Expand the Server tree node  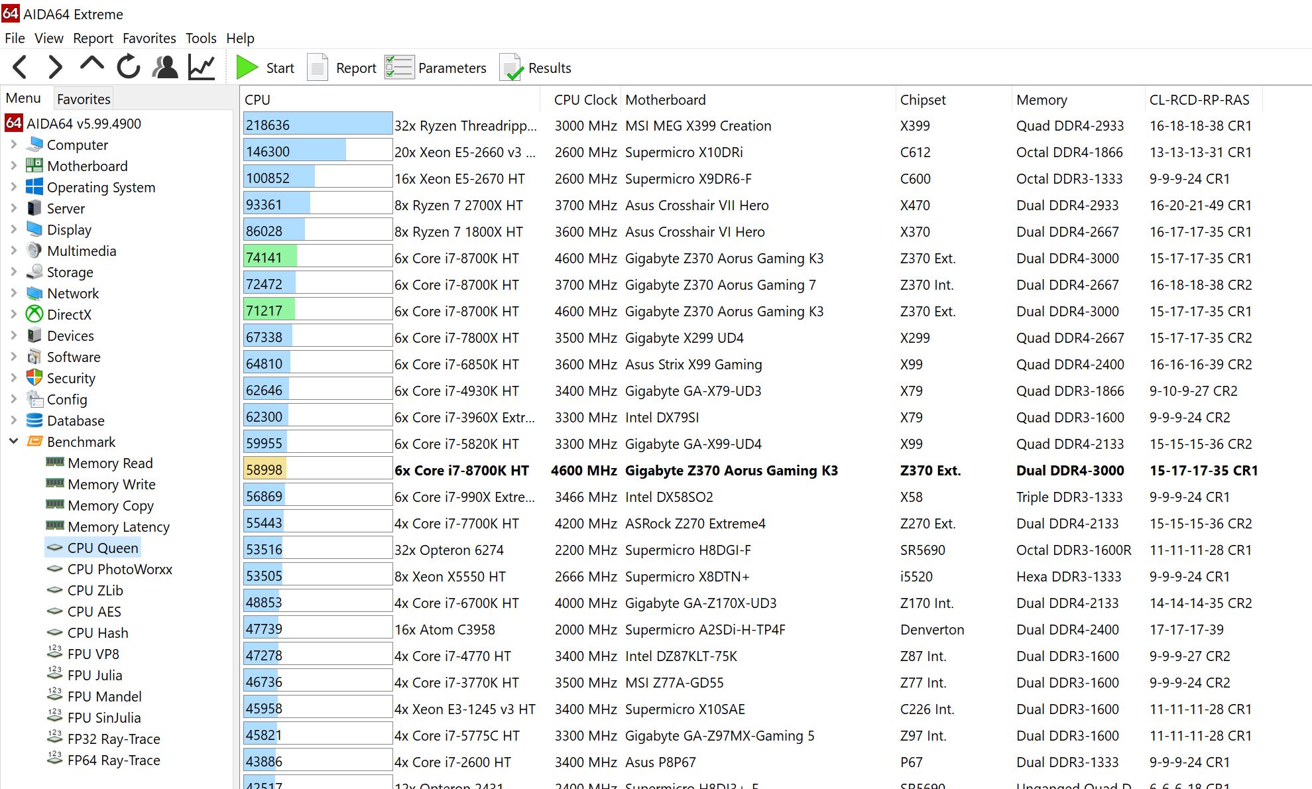[13, 208]
